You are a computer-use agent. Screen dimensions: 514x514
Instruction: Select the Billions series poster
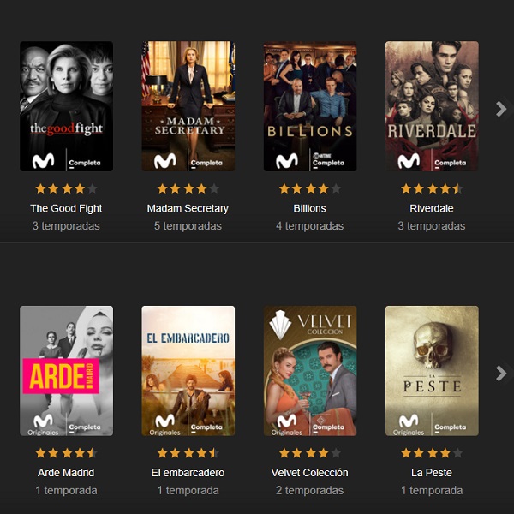310,106
